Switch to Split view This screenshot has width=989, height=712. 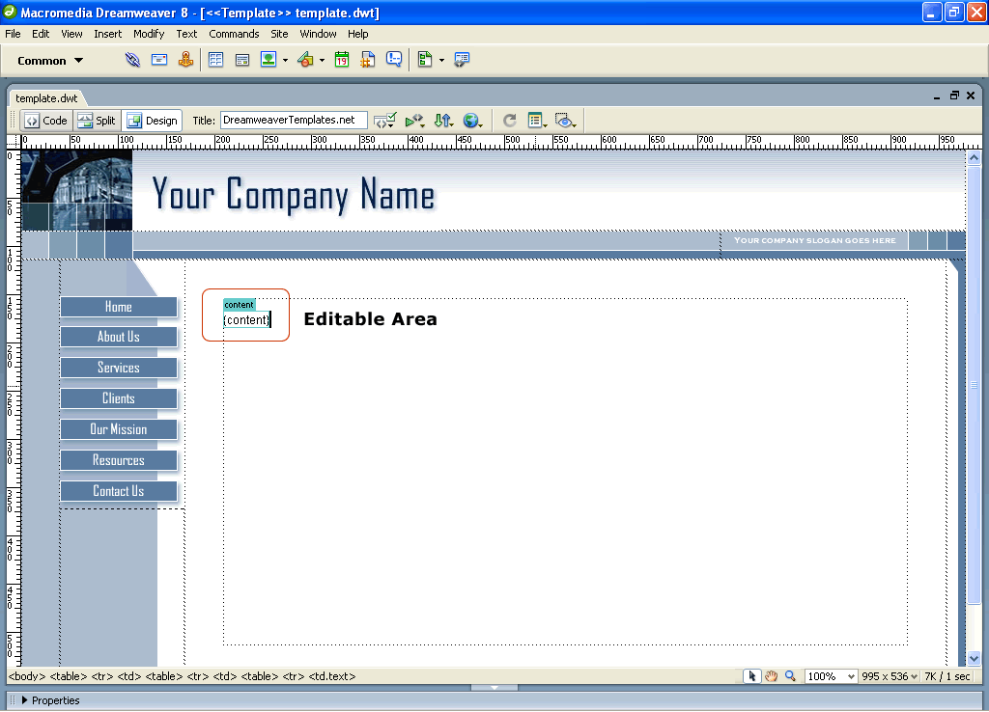click(x=97, y=121)
